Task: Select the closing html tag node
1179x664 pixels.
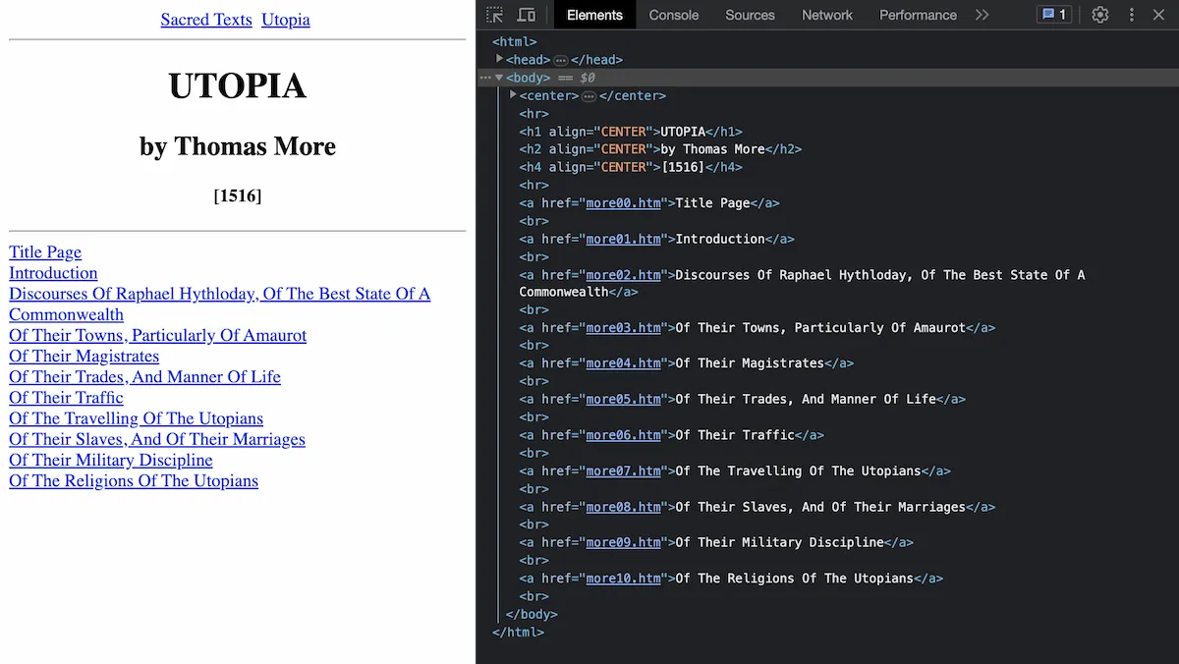Action: (x=518, y=633)
